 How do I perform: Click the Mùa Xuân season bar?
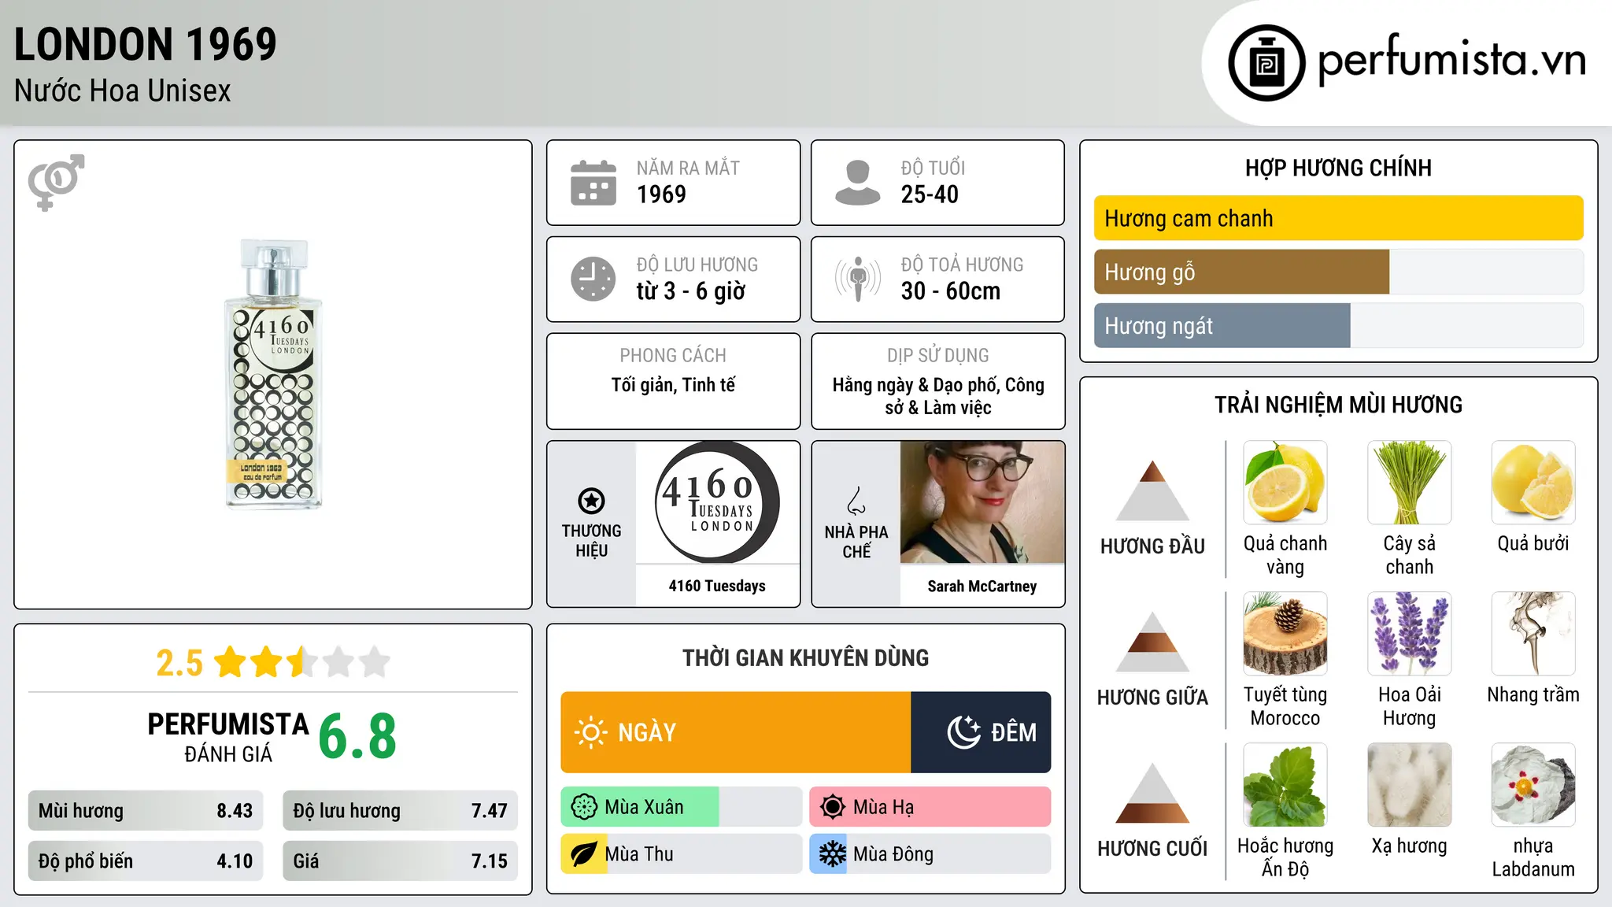[x=682, y=807]
